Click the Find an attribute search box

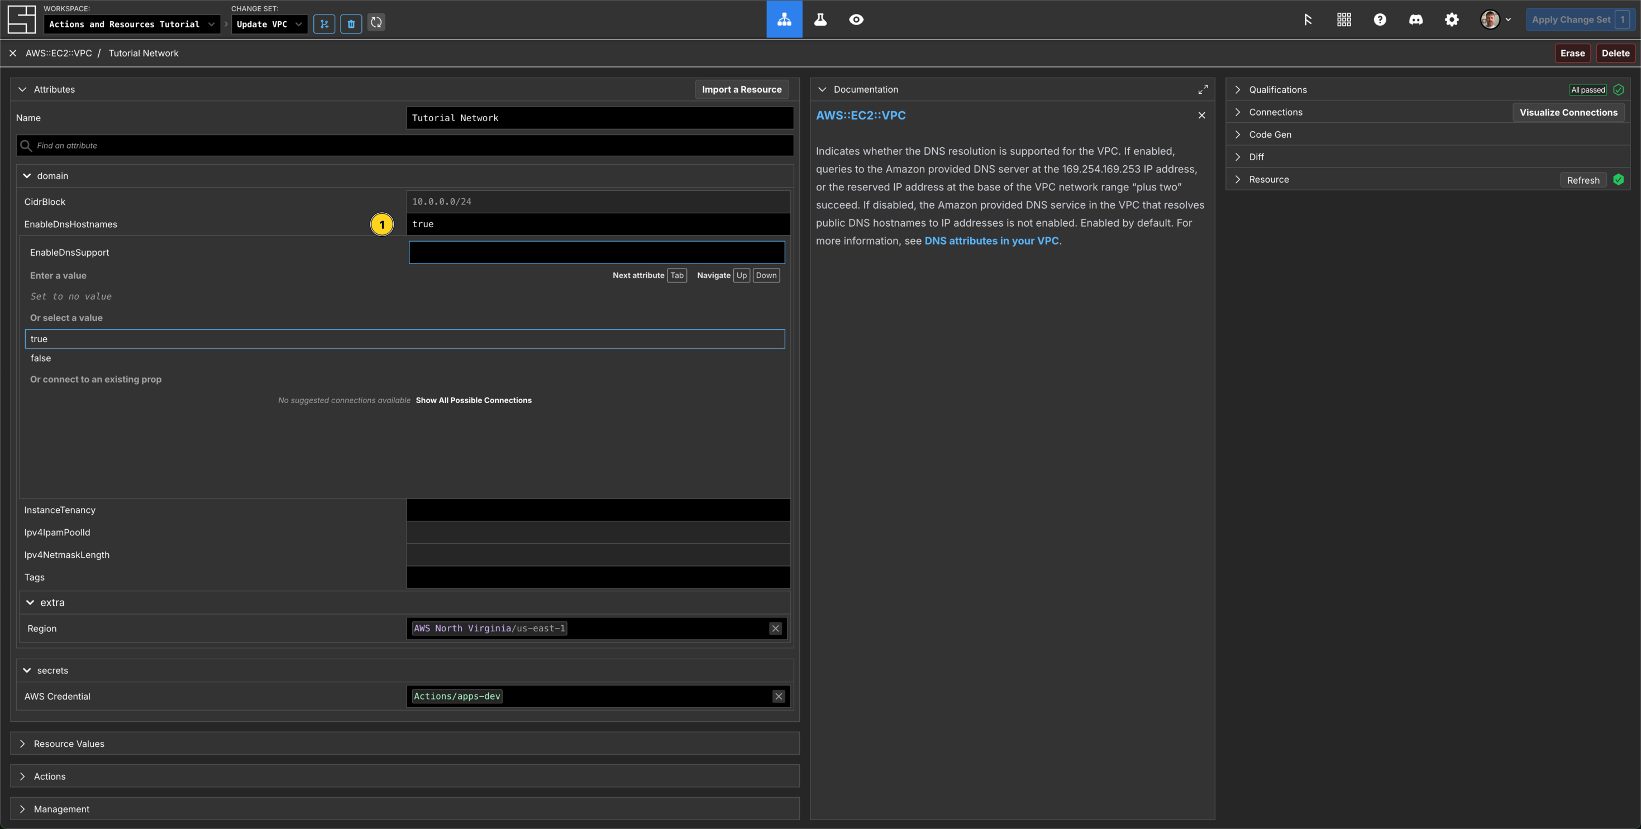(405, 145)
